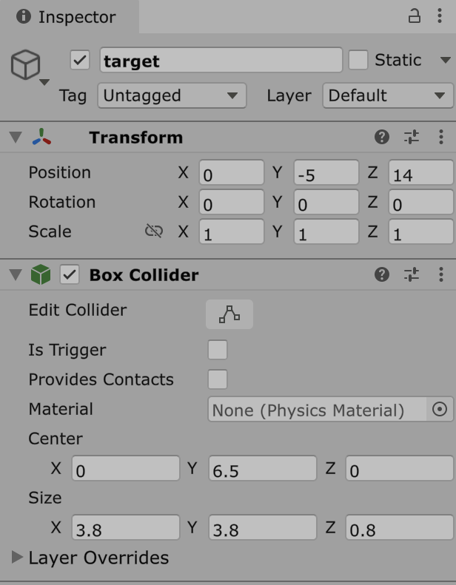Click the Scale X field
Viewport: 456px width, 585px height.
click(232, 231)
